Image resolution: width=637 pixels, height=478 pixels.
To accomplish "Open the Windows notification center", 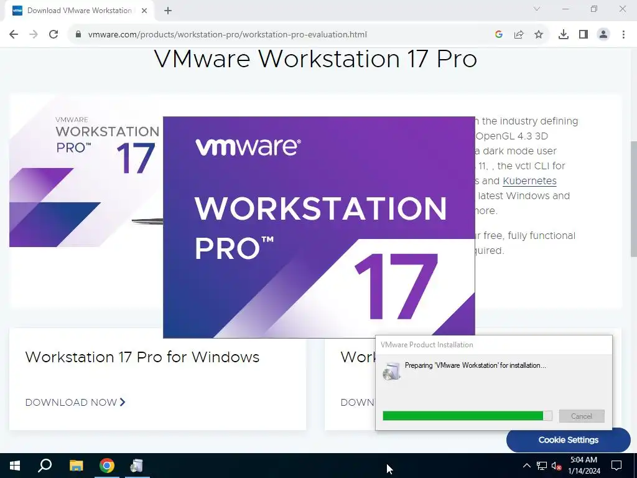I will [616, 466].
